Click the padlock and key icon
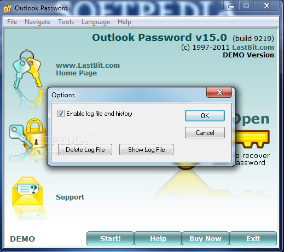Image resolution: width=284 pixels, height=252 pixels. click(x=27, y=133)
